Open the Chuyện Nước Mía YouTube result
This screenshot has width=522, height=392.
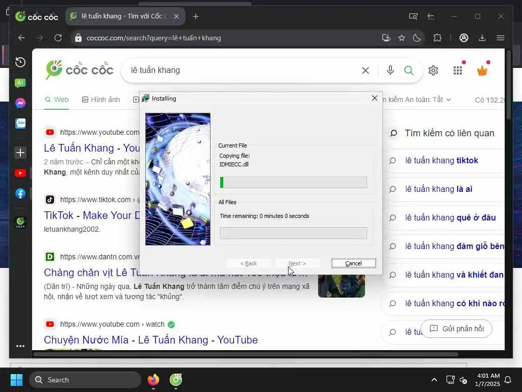click(151, 339)
